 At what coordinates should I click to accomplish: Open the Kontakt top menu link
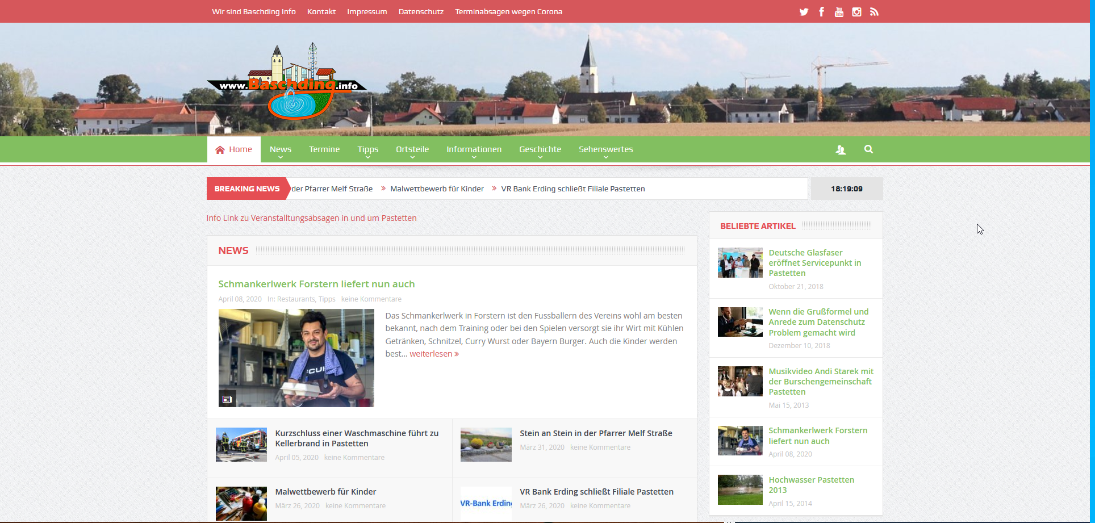pyautogui.click(x=321, y=12)
